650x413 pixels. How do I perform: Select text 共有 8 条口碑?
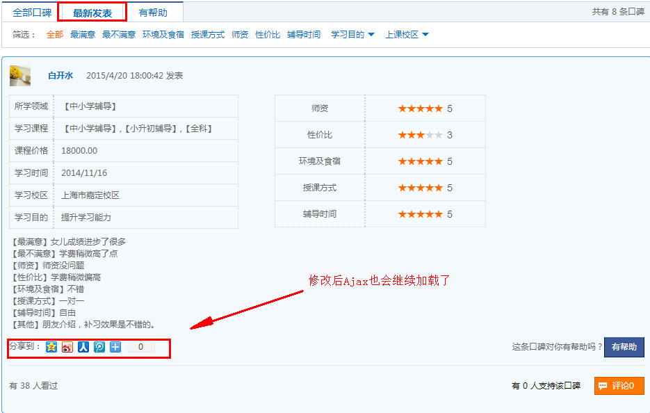click(618, 12)
